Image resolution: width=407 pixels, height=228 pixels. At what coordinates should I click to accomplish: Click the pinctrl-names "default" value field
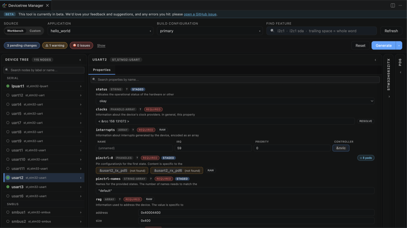tap(235, 191)
